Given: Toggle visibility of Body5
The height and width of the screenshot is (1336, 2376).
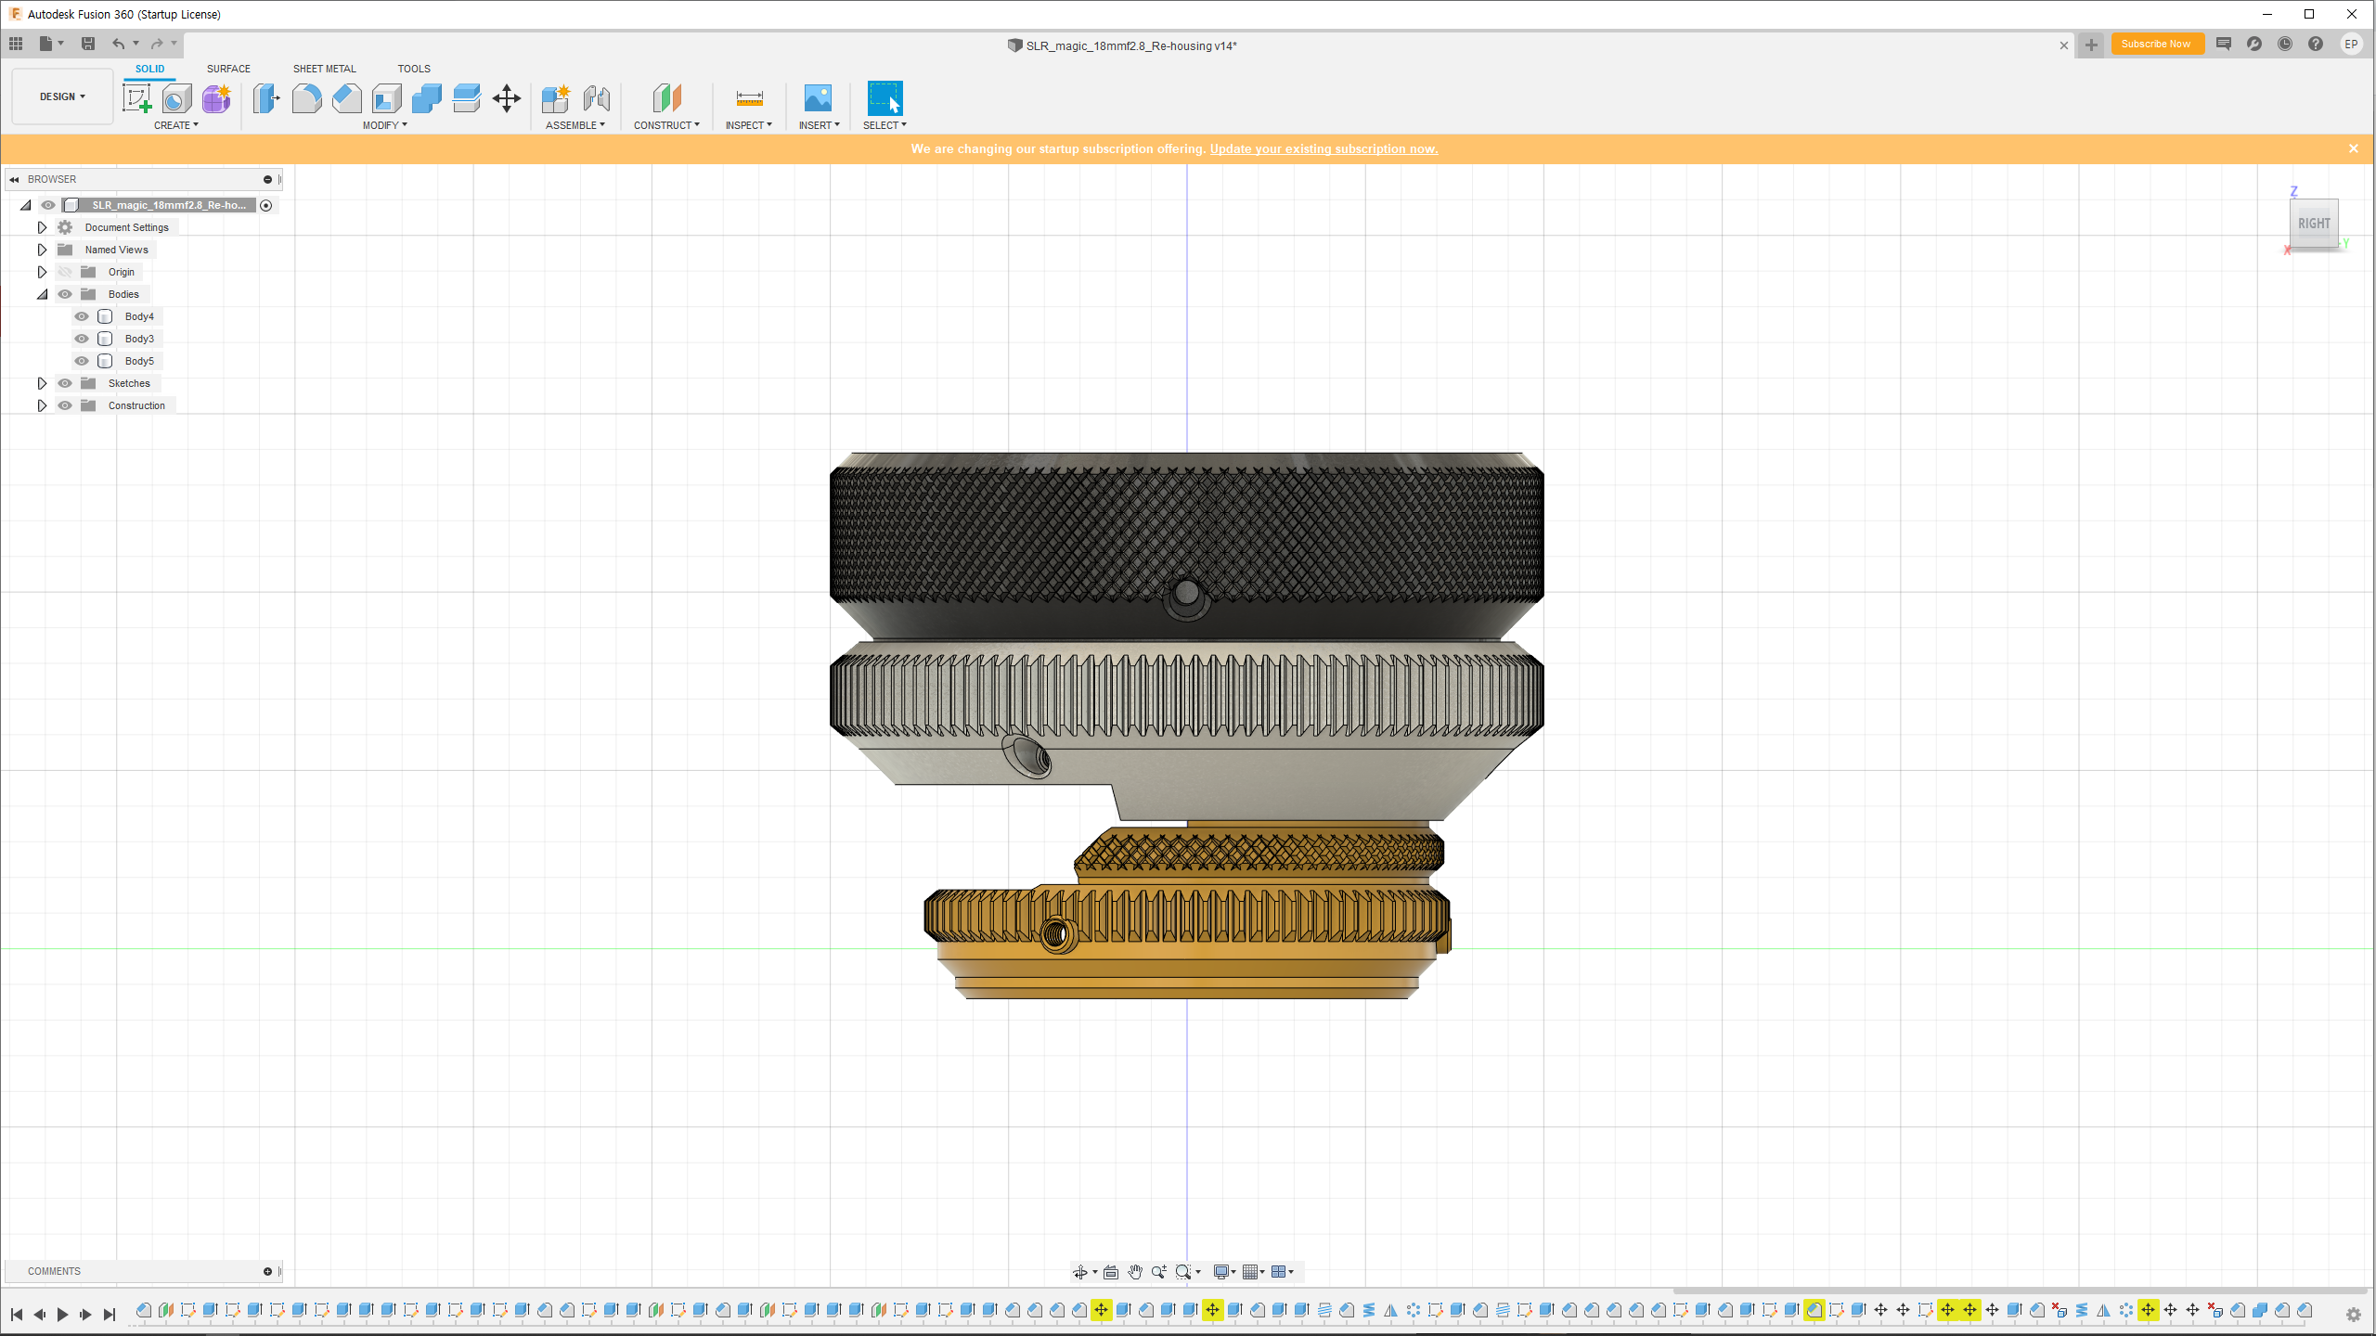Looking at the screenshot, I should pyautogui.click(x=82, y=361).
